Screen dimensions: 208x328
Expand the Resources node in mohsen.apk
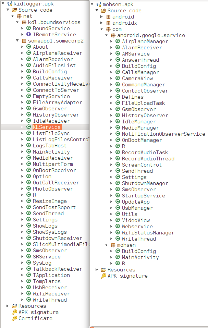click(97, 270)
